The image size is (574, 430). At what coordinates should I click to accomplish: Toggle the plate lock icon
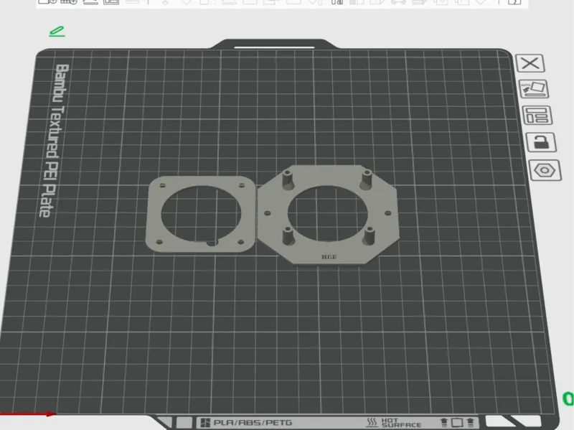tap(541, 142)
